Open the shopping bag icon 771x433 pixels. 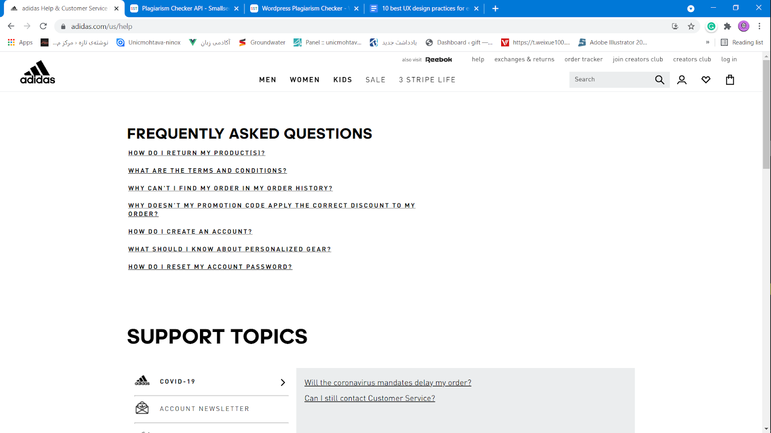[x=730, y=80]
